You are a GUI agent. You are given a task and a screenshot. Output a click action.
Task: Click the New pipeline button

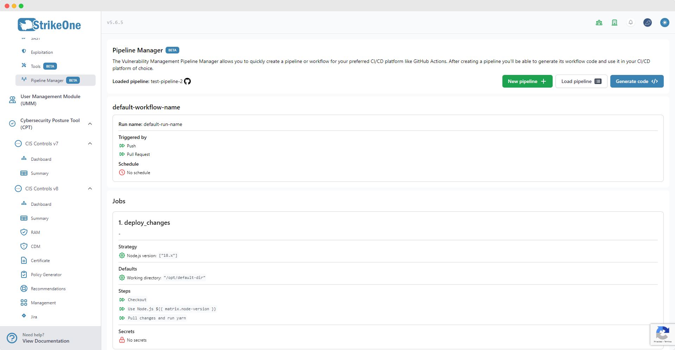[x=527, y=81]
